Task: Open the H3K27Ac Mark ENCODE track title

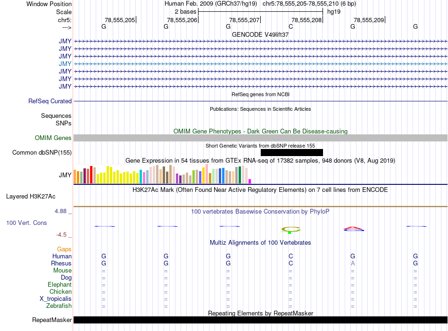Action: click(x=260, y=190)
